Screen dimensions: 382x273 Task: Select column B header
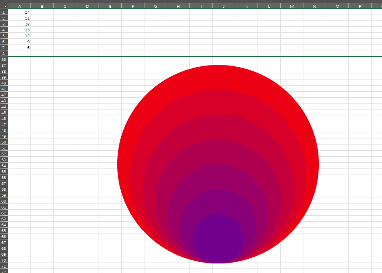[42, 6]
